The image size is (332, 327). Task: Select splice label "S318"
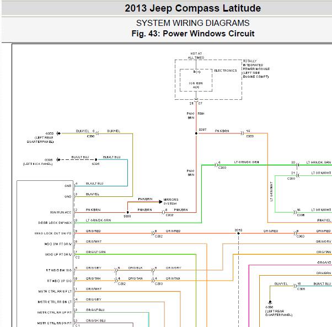tap(238, 230)
